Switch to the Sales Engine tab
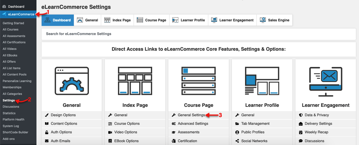Screen dimensions: 359x145 coord(275,20)
